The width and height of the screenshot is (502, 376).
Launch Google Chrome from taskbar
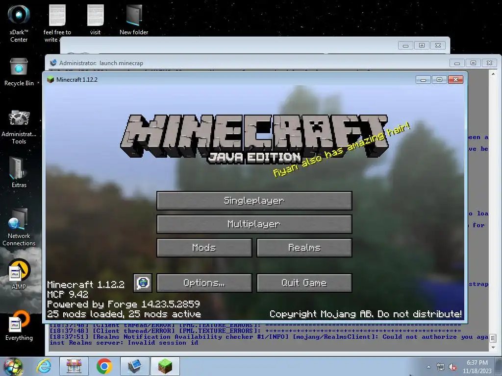[x=104, y=366]
